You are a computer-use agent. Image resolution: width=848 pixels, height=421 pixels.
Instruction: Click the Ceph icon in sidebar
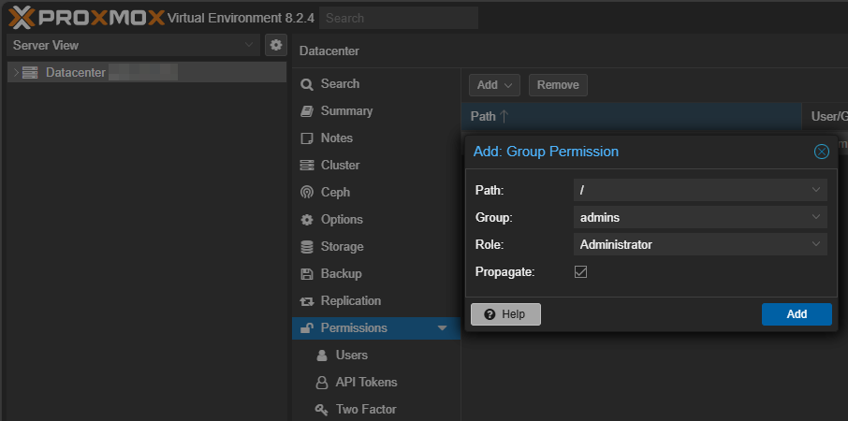pos(306,193)
